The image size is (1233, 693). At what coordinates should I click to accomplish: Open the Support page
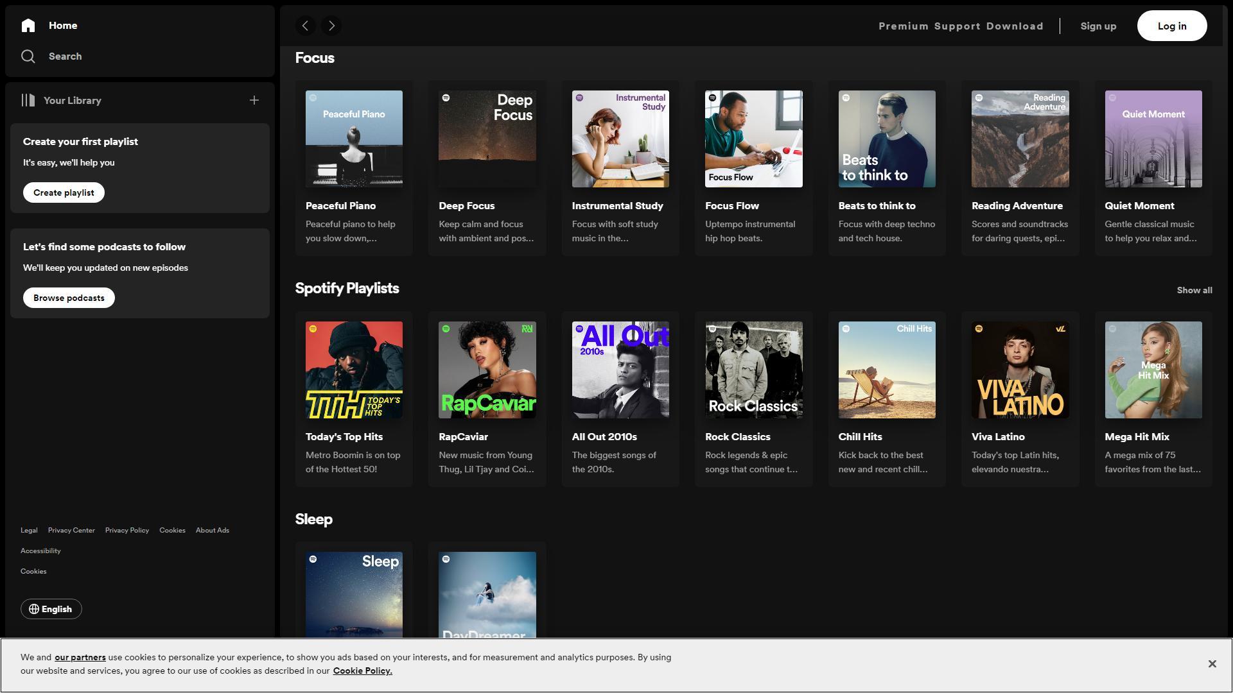[957, 26]
